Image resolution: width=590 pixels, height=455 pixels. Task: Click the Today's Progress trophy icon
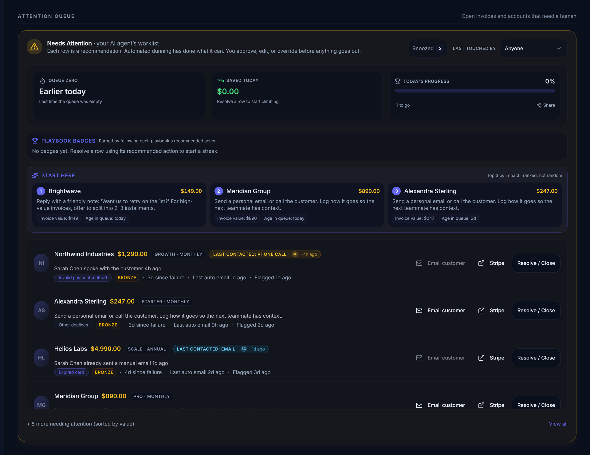click(x=398, y=81)
